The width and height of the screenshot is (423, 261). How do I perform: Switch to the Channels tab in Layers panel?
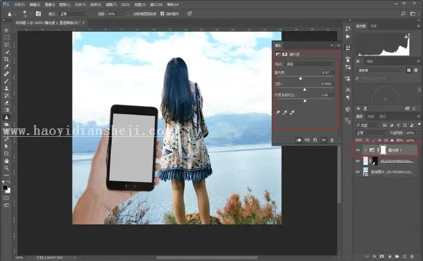pos(371,116)
